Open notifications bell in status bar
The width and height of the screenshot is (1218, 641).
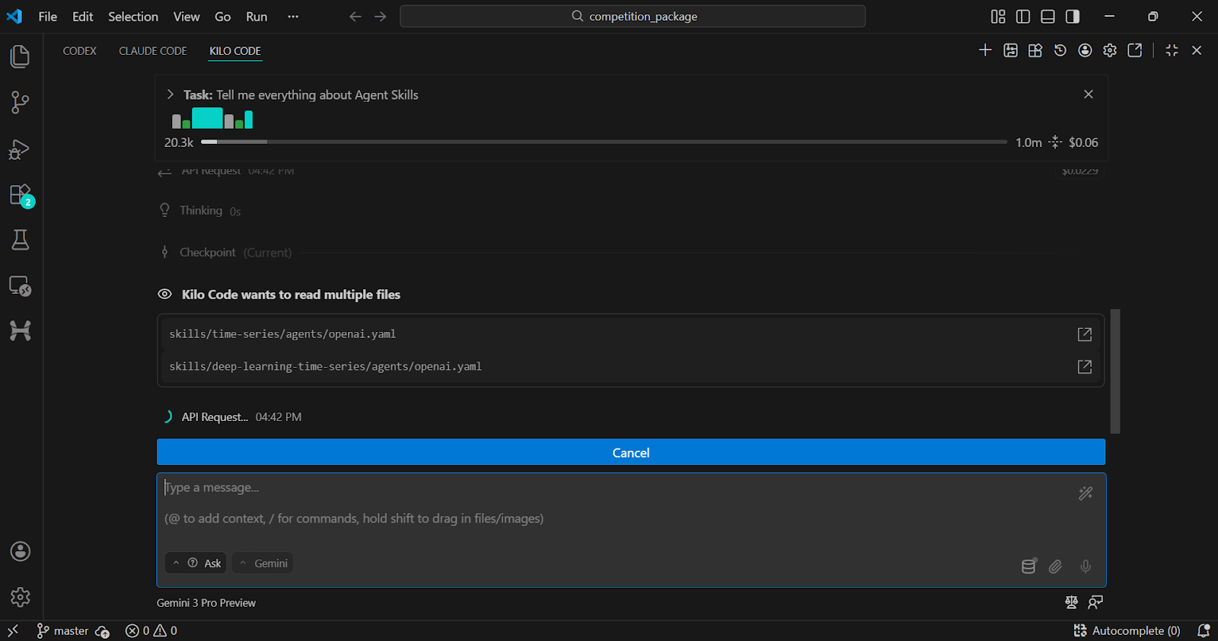pos(1204,630)
